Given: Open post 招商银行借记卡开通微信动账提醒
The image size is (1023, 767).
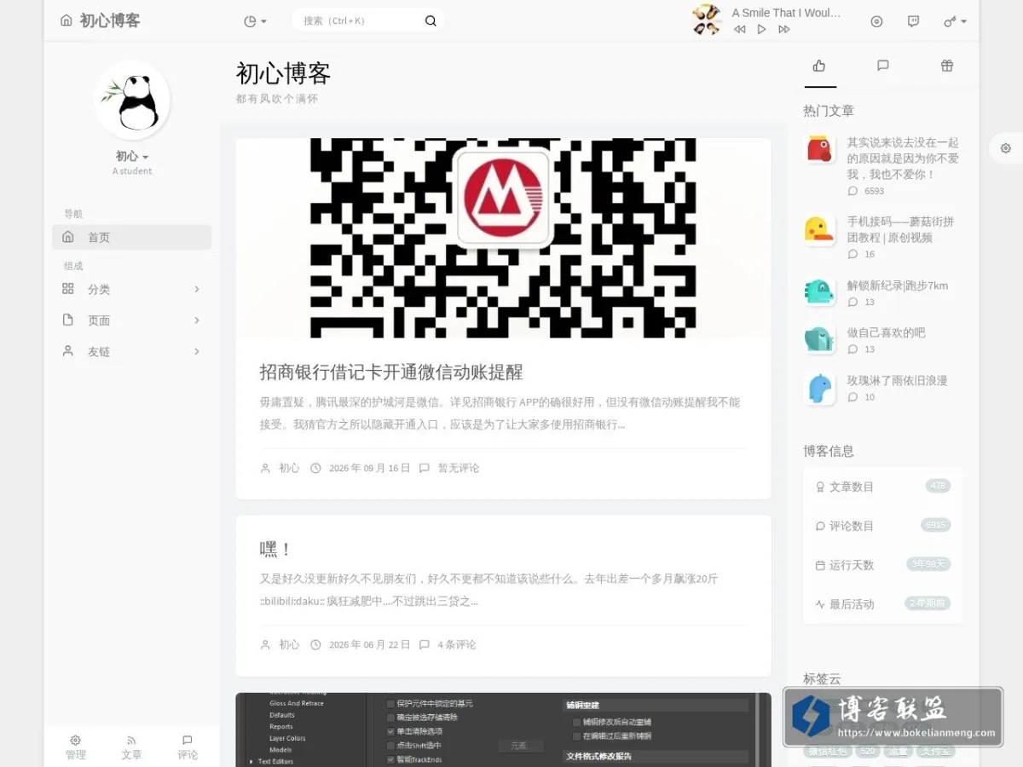Looking at the screenshot, I should (391, 372).
